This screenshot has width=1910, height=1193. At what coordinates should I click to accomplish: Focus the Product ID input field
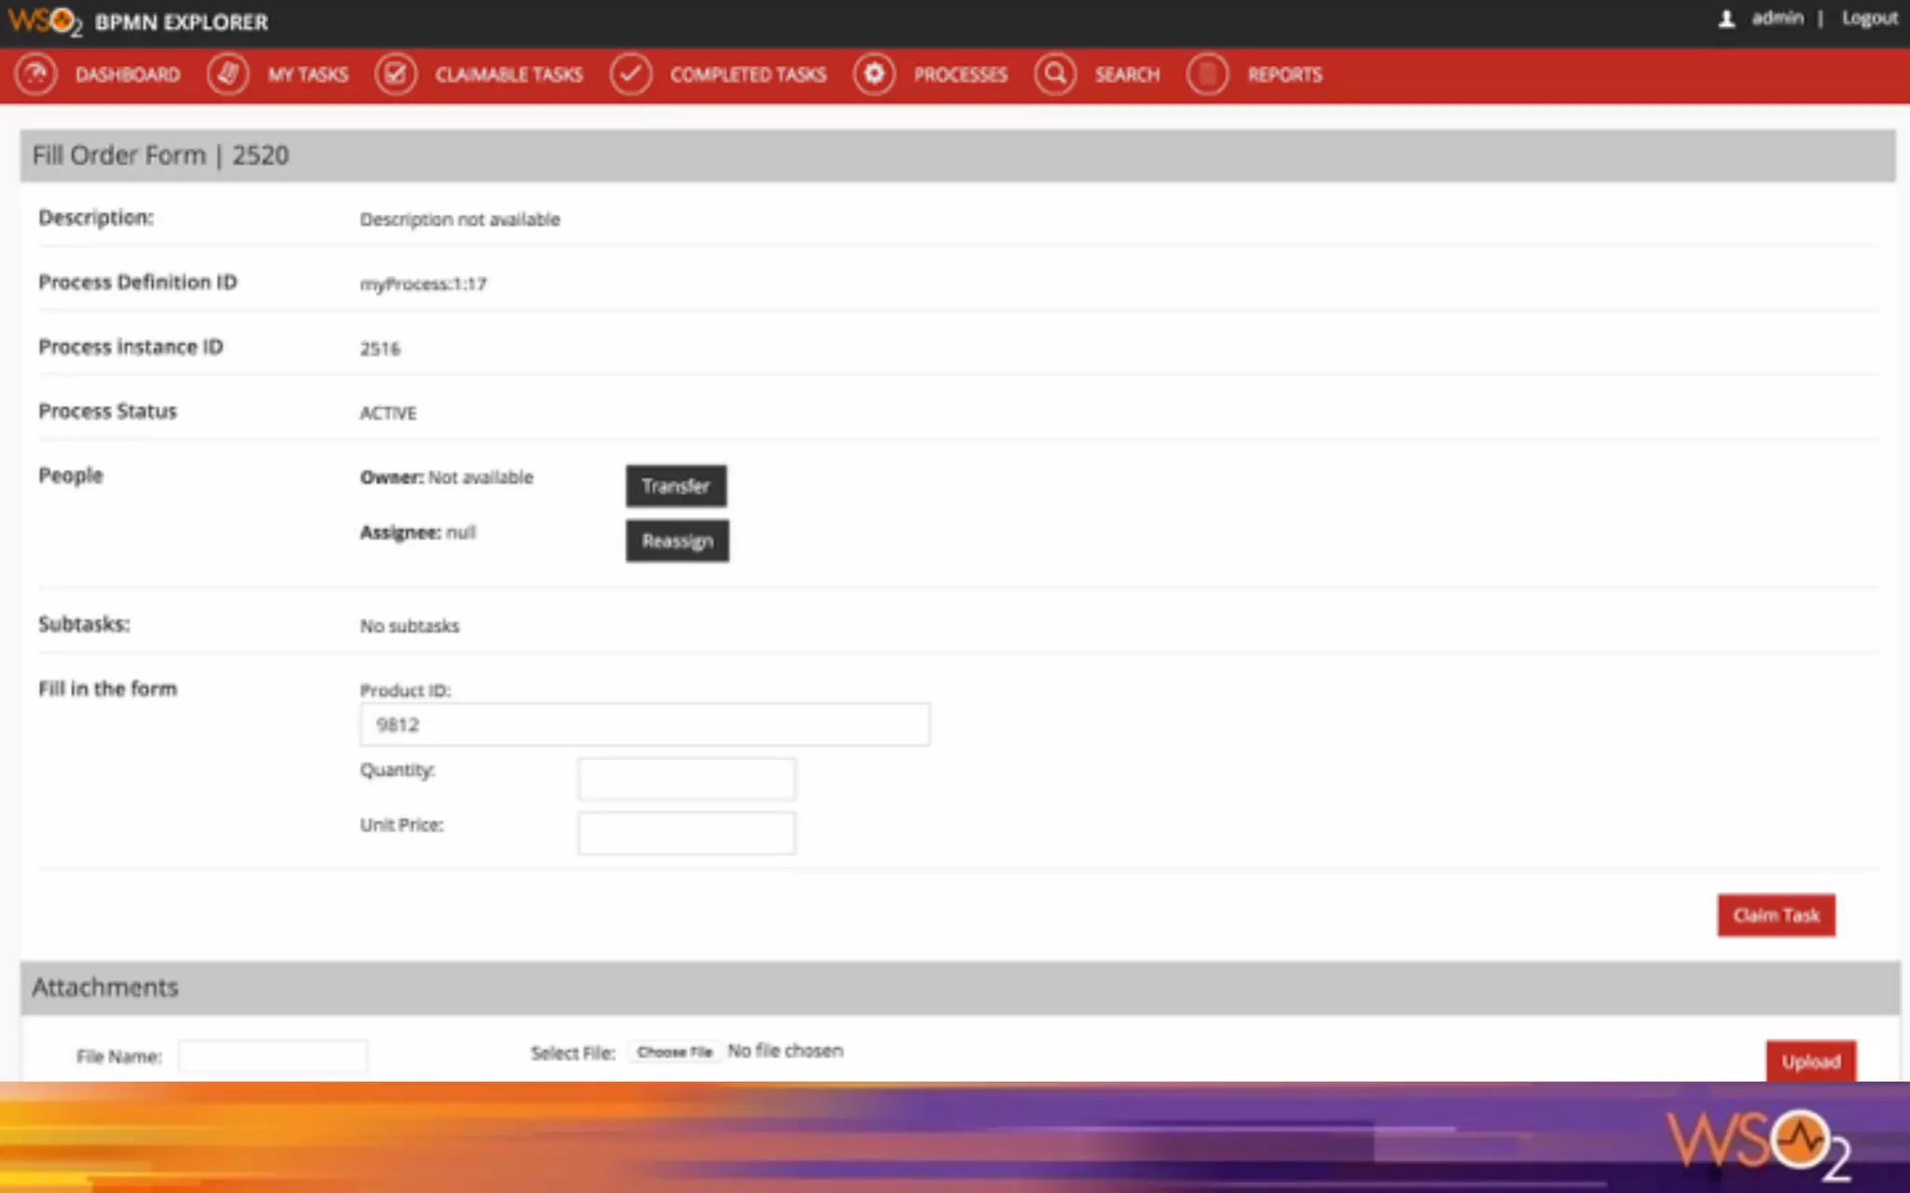pos(644,724)
